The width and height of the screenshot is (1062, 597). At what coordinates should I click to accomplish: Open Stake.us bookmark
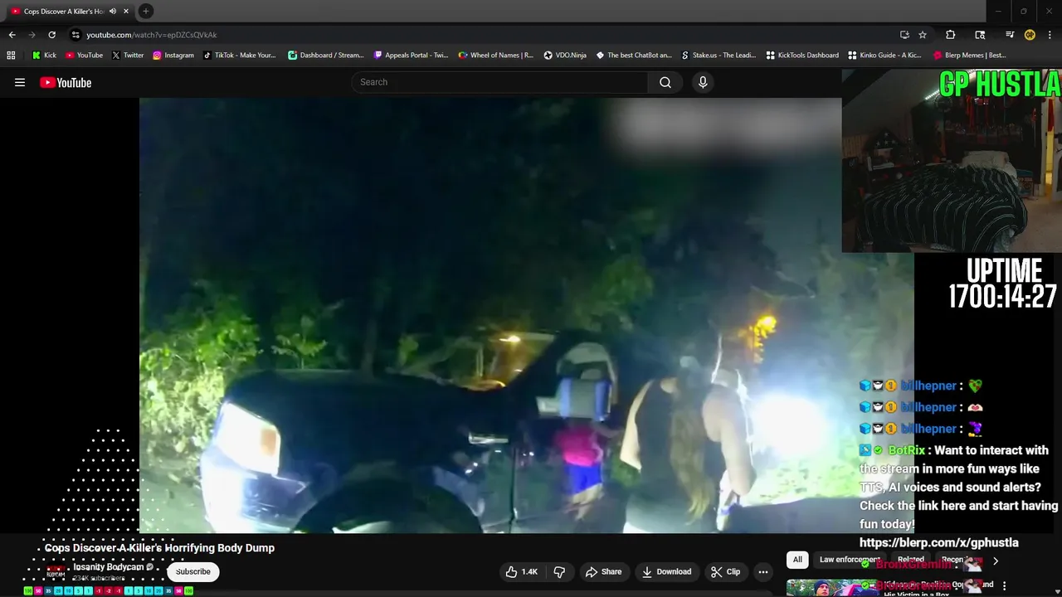(719, 56)
